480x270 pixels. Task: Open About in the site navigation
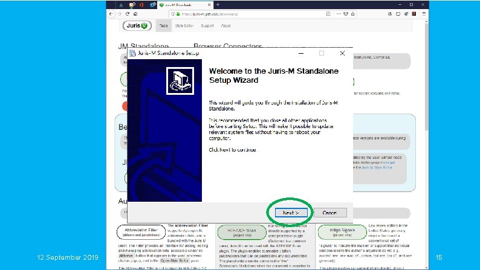coord(226,26)
